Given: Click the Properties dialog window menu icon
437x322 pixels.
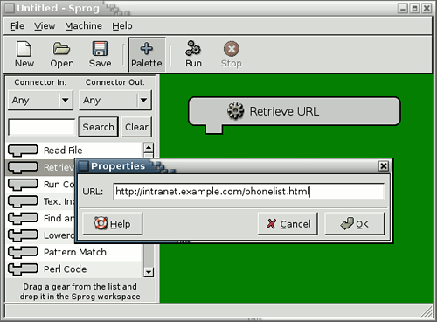Looking at the screenshot, I should (x=84, y=166).
